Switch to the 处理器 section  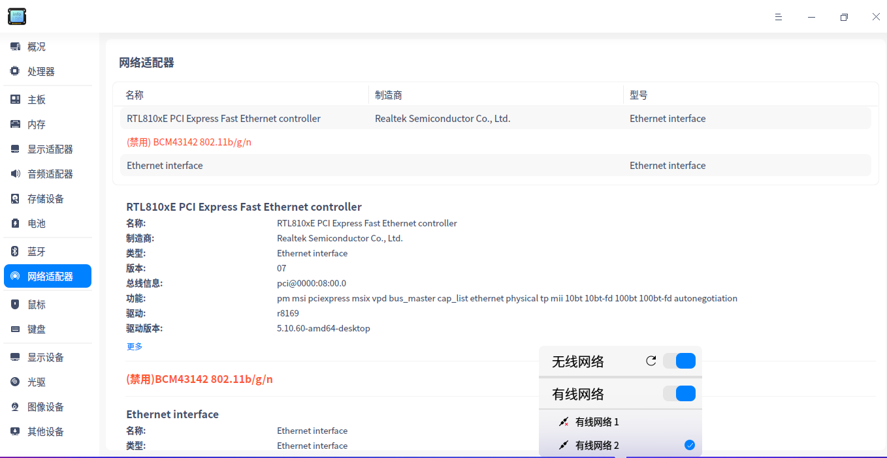pos(48,72)
